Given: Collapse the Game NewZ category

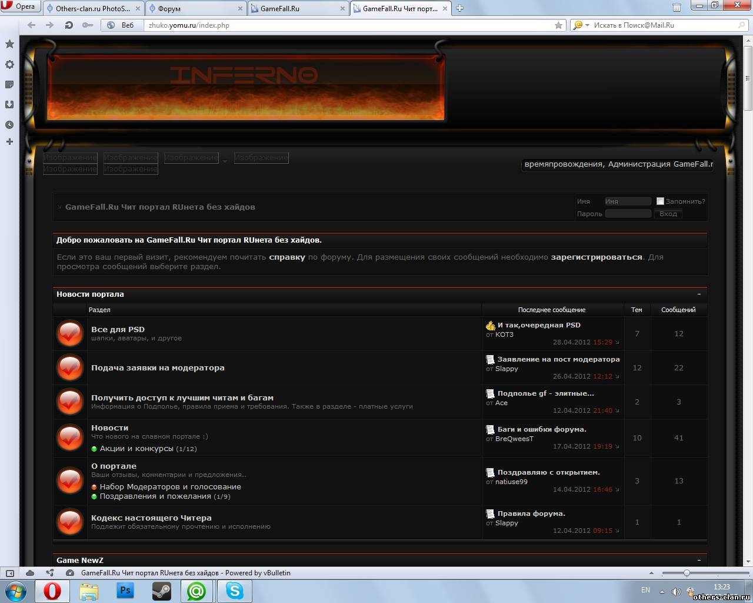Looking at the screenshot, I should pyautogui.click(x=699, y=560).
